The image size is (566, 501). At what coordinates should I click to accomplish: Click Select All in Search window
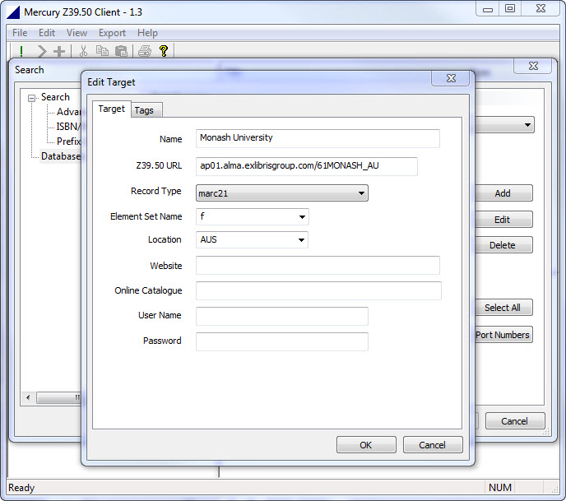tap(503, 308)
